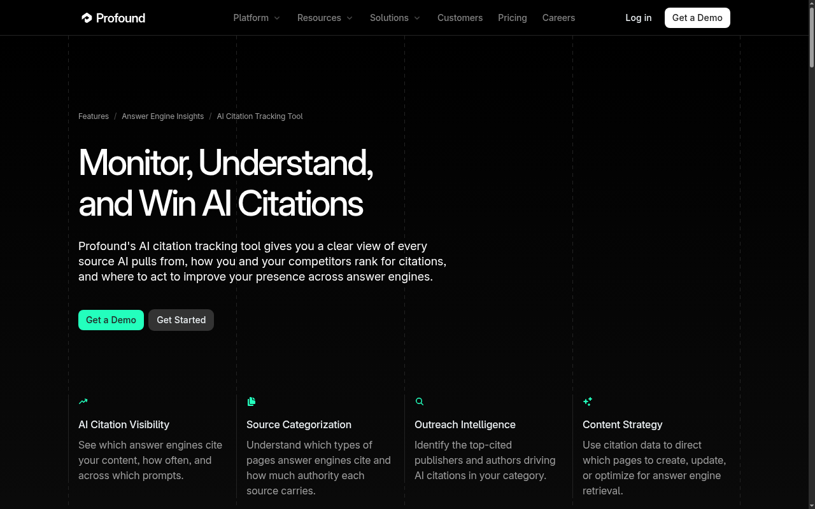
Task: Click the Source Categorization documents icon
Action: coord(251,401)
